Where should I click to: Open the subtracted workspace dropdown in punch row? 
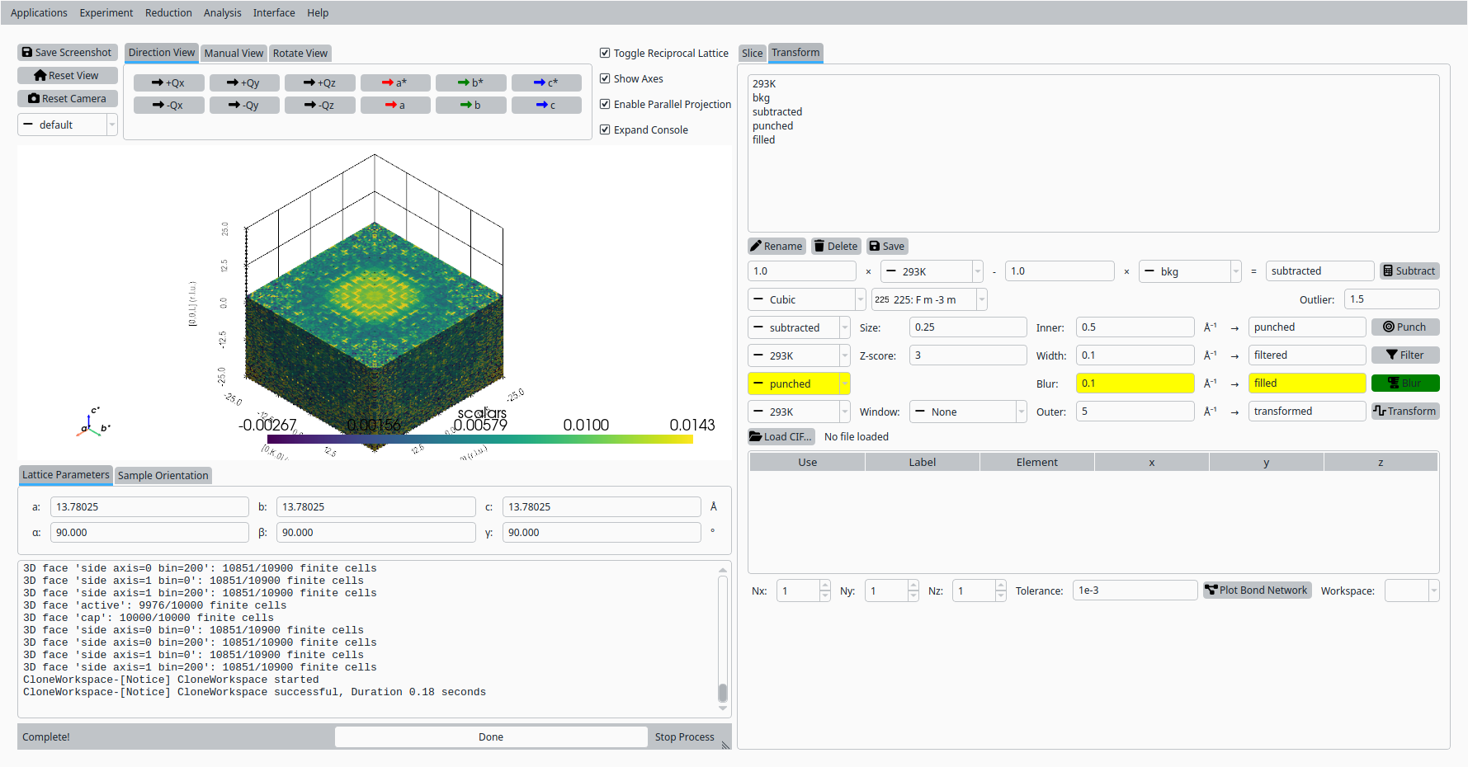point(799,327)
